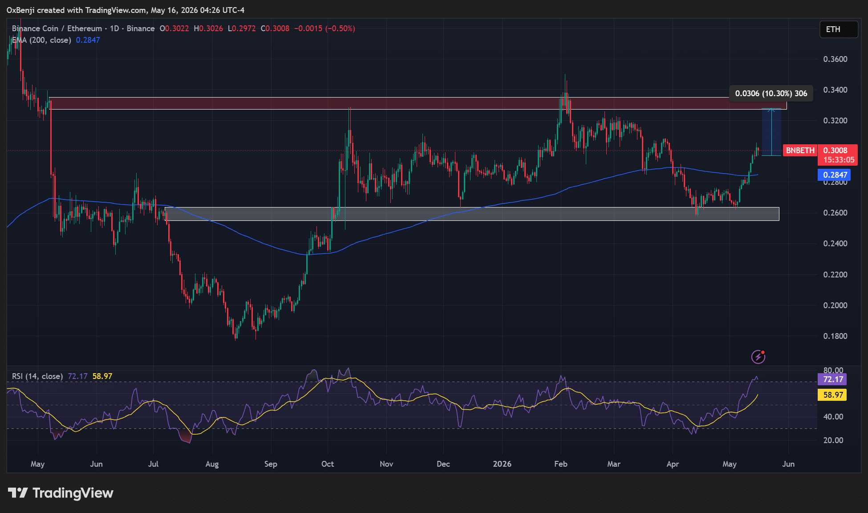Click the blue 0.2847 EMA axis label
The height and width of the screenshot is (513, 868).
[834, 175]
